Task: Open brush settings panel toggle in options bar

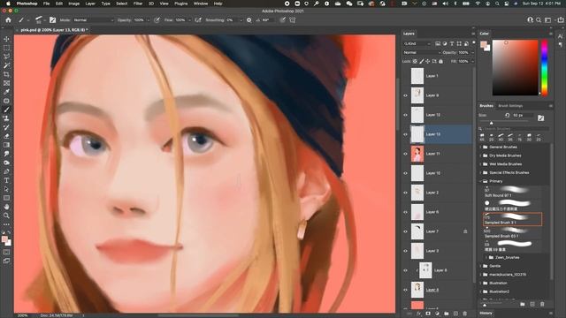Action: (x=53, y=20)
